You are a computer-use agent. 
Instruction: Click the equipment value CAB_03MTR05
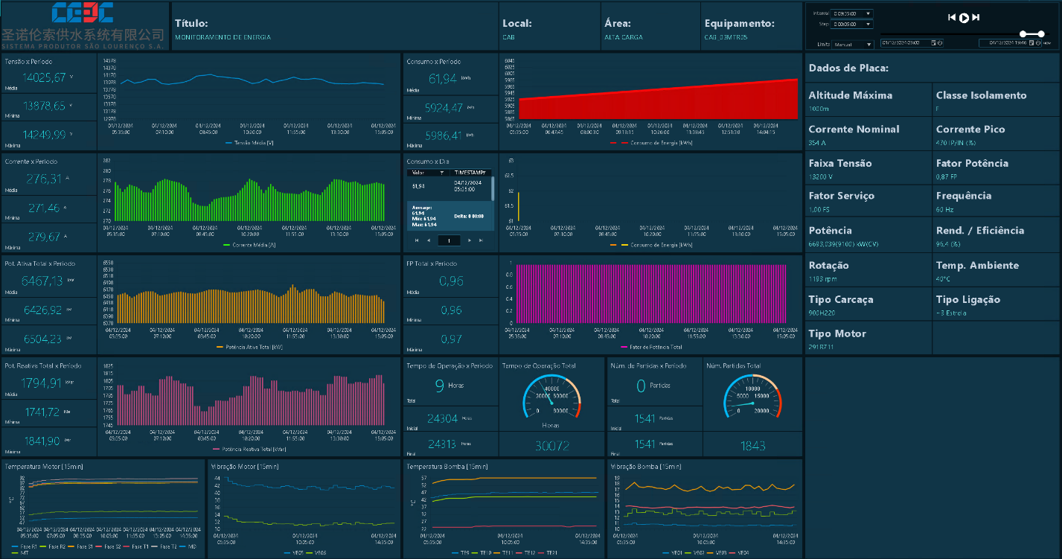(x=726, y=37)
